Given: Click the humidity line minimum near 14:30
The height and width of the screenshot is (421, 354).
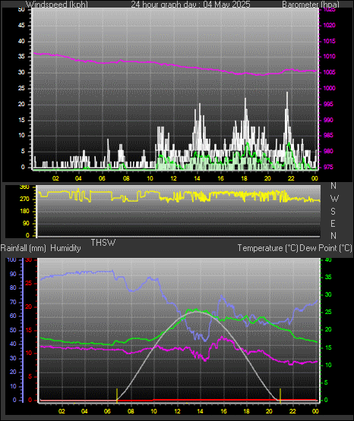Looking at the screenshot, I should click(205, 341).
